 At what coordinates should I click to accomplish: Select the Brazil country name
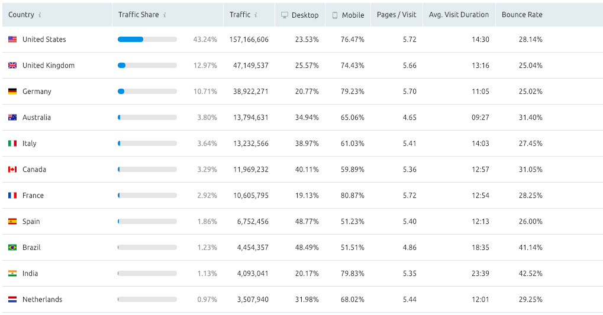31,248
